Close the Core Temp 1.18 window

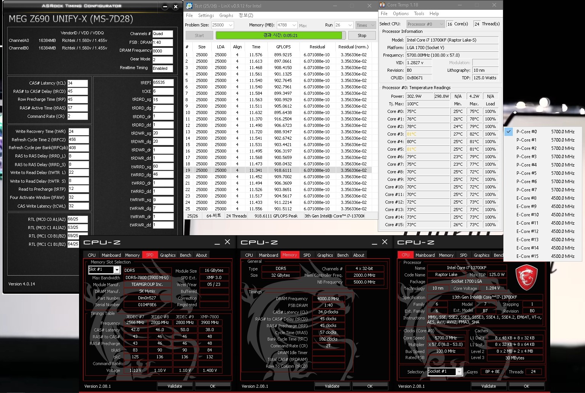[494, 5]
